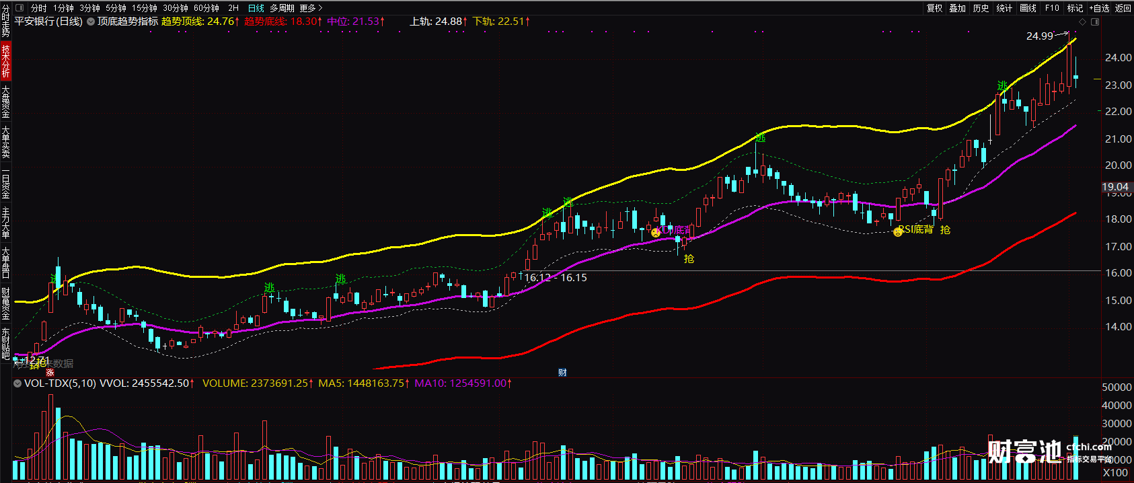Click the red 涨 marker icon
This screenshot has height=483, width=1134.
(50, 373)
